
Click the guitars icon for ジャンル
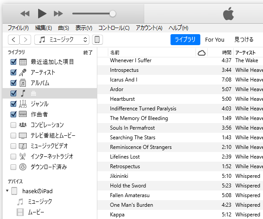(23, 104)
